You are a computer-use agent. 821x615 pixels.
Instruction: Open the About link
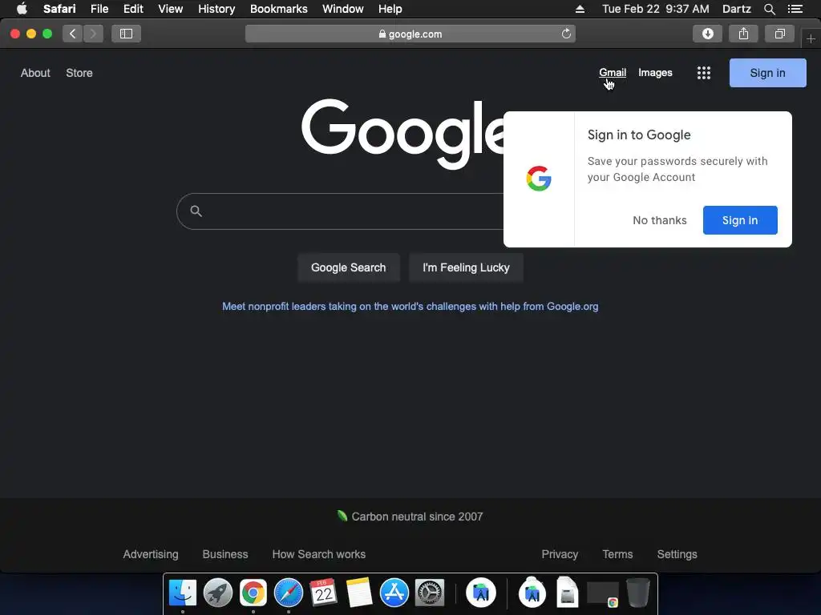coord(35,73)
